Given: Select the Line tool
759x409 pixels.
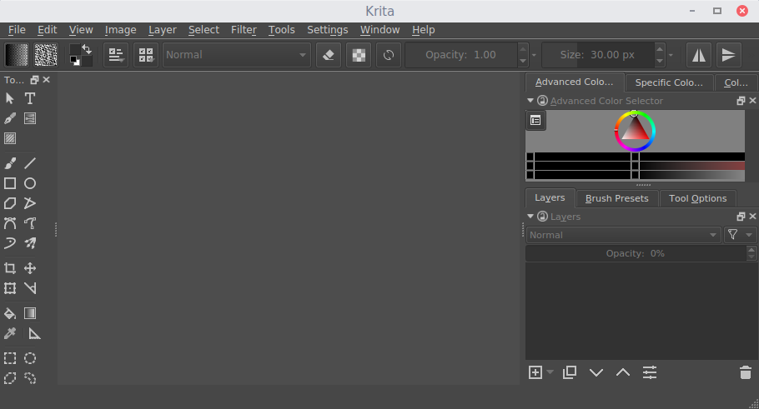Looking at the screenshot, I should (30, 163).
